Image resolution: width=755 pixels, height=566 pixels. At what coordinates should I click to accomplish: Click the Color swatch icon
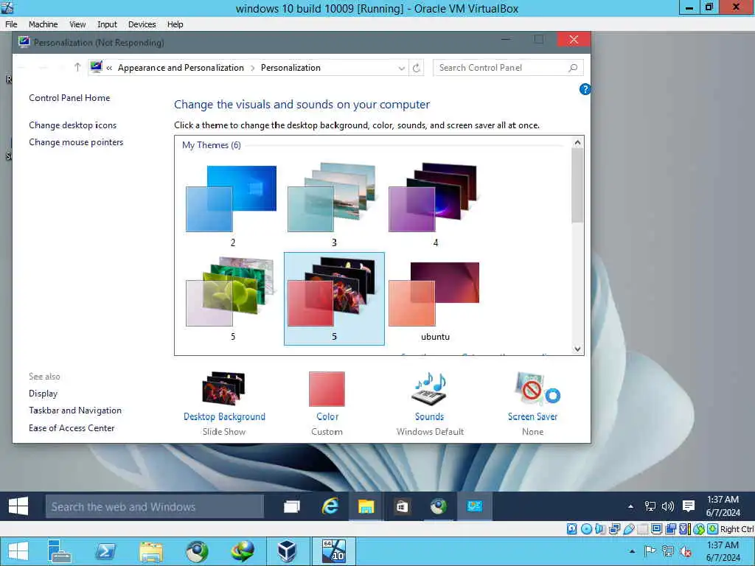pyautogui.click(x=327, y=389)
